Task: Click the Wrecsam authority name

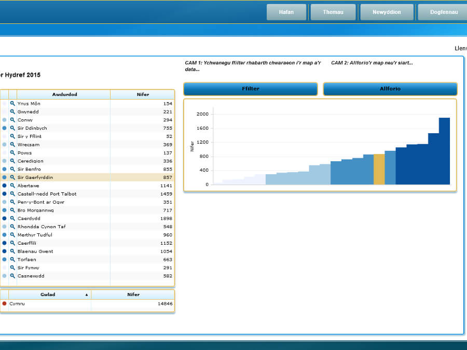Action: [29, 145]
